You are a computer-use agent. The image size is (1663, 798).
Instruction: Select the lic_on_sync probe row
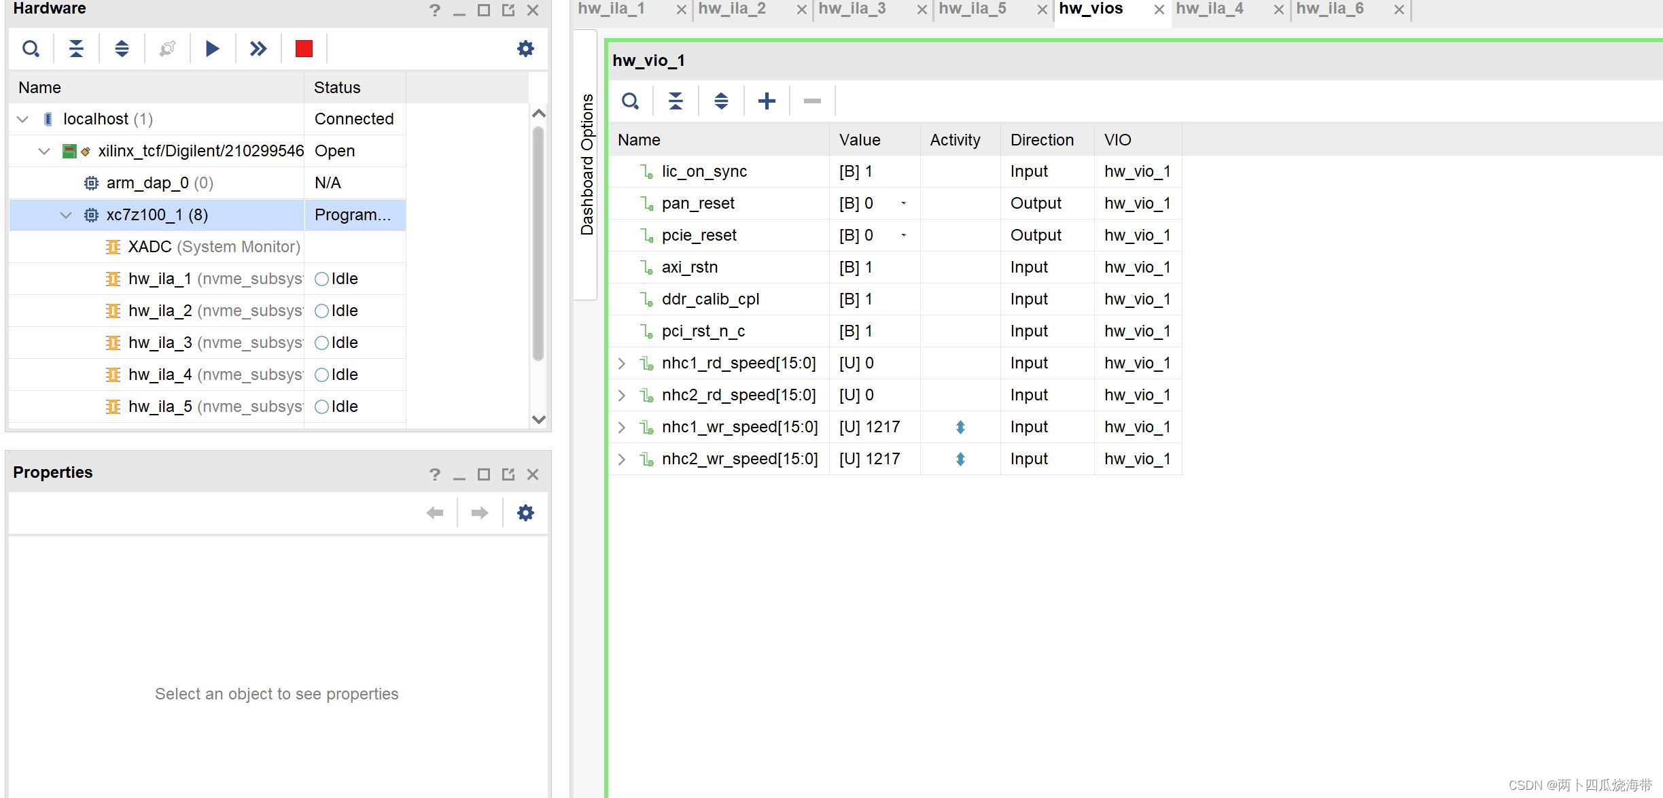tap(894, 171)
